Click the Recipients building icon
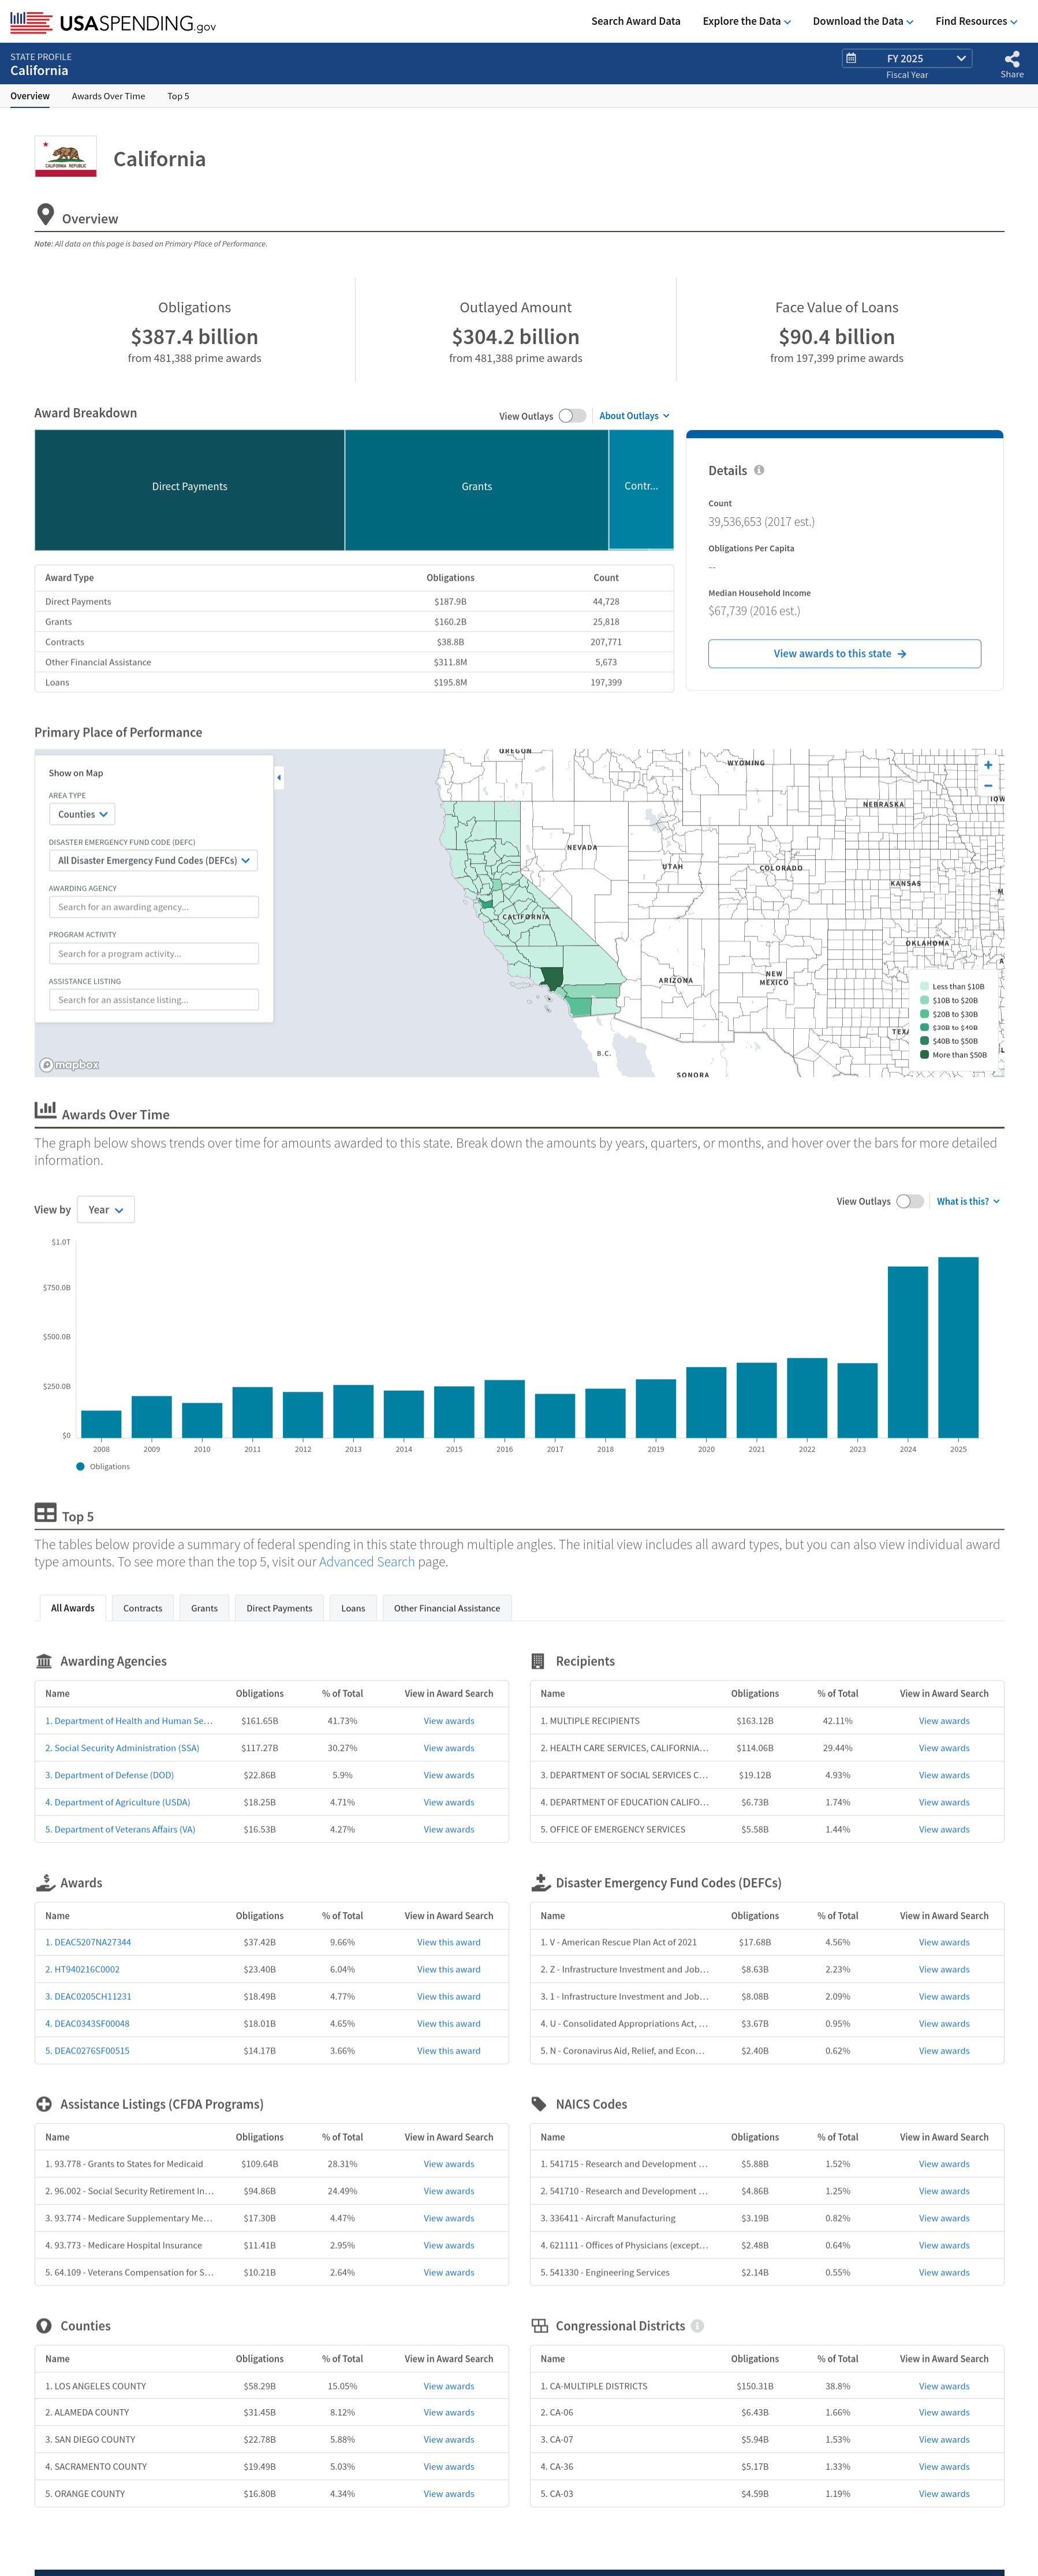This screenshot has width=1038, height=2576. pos(538,1661)
